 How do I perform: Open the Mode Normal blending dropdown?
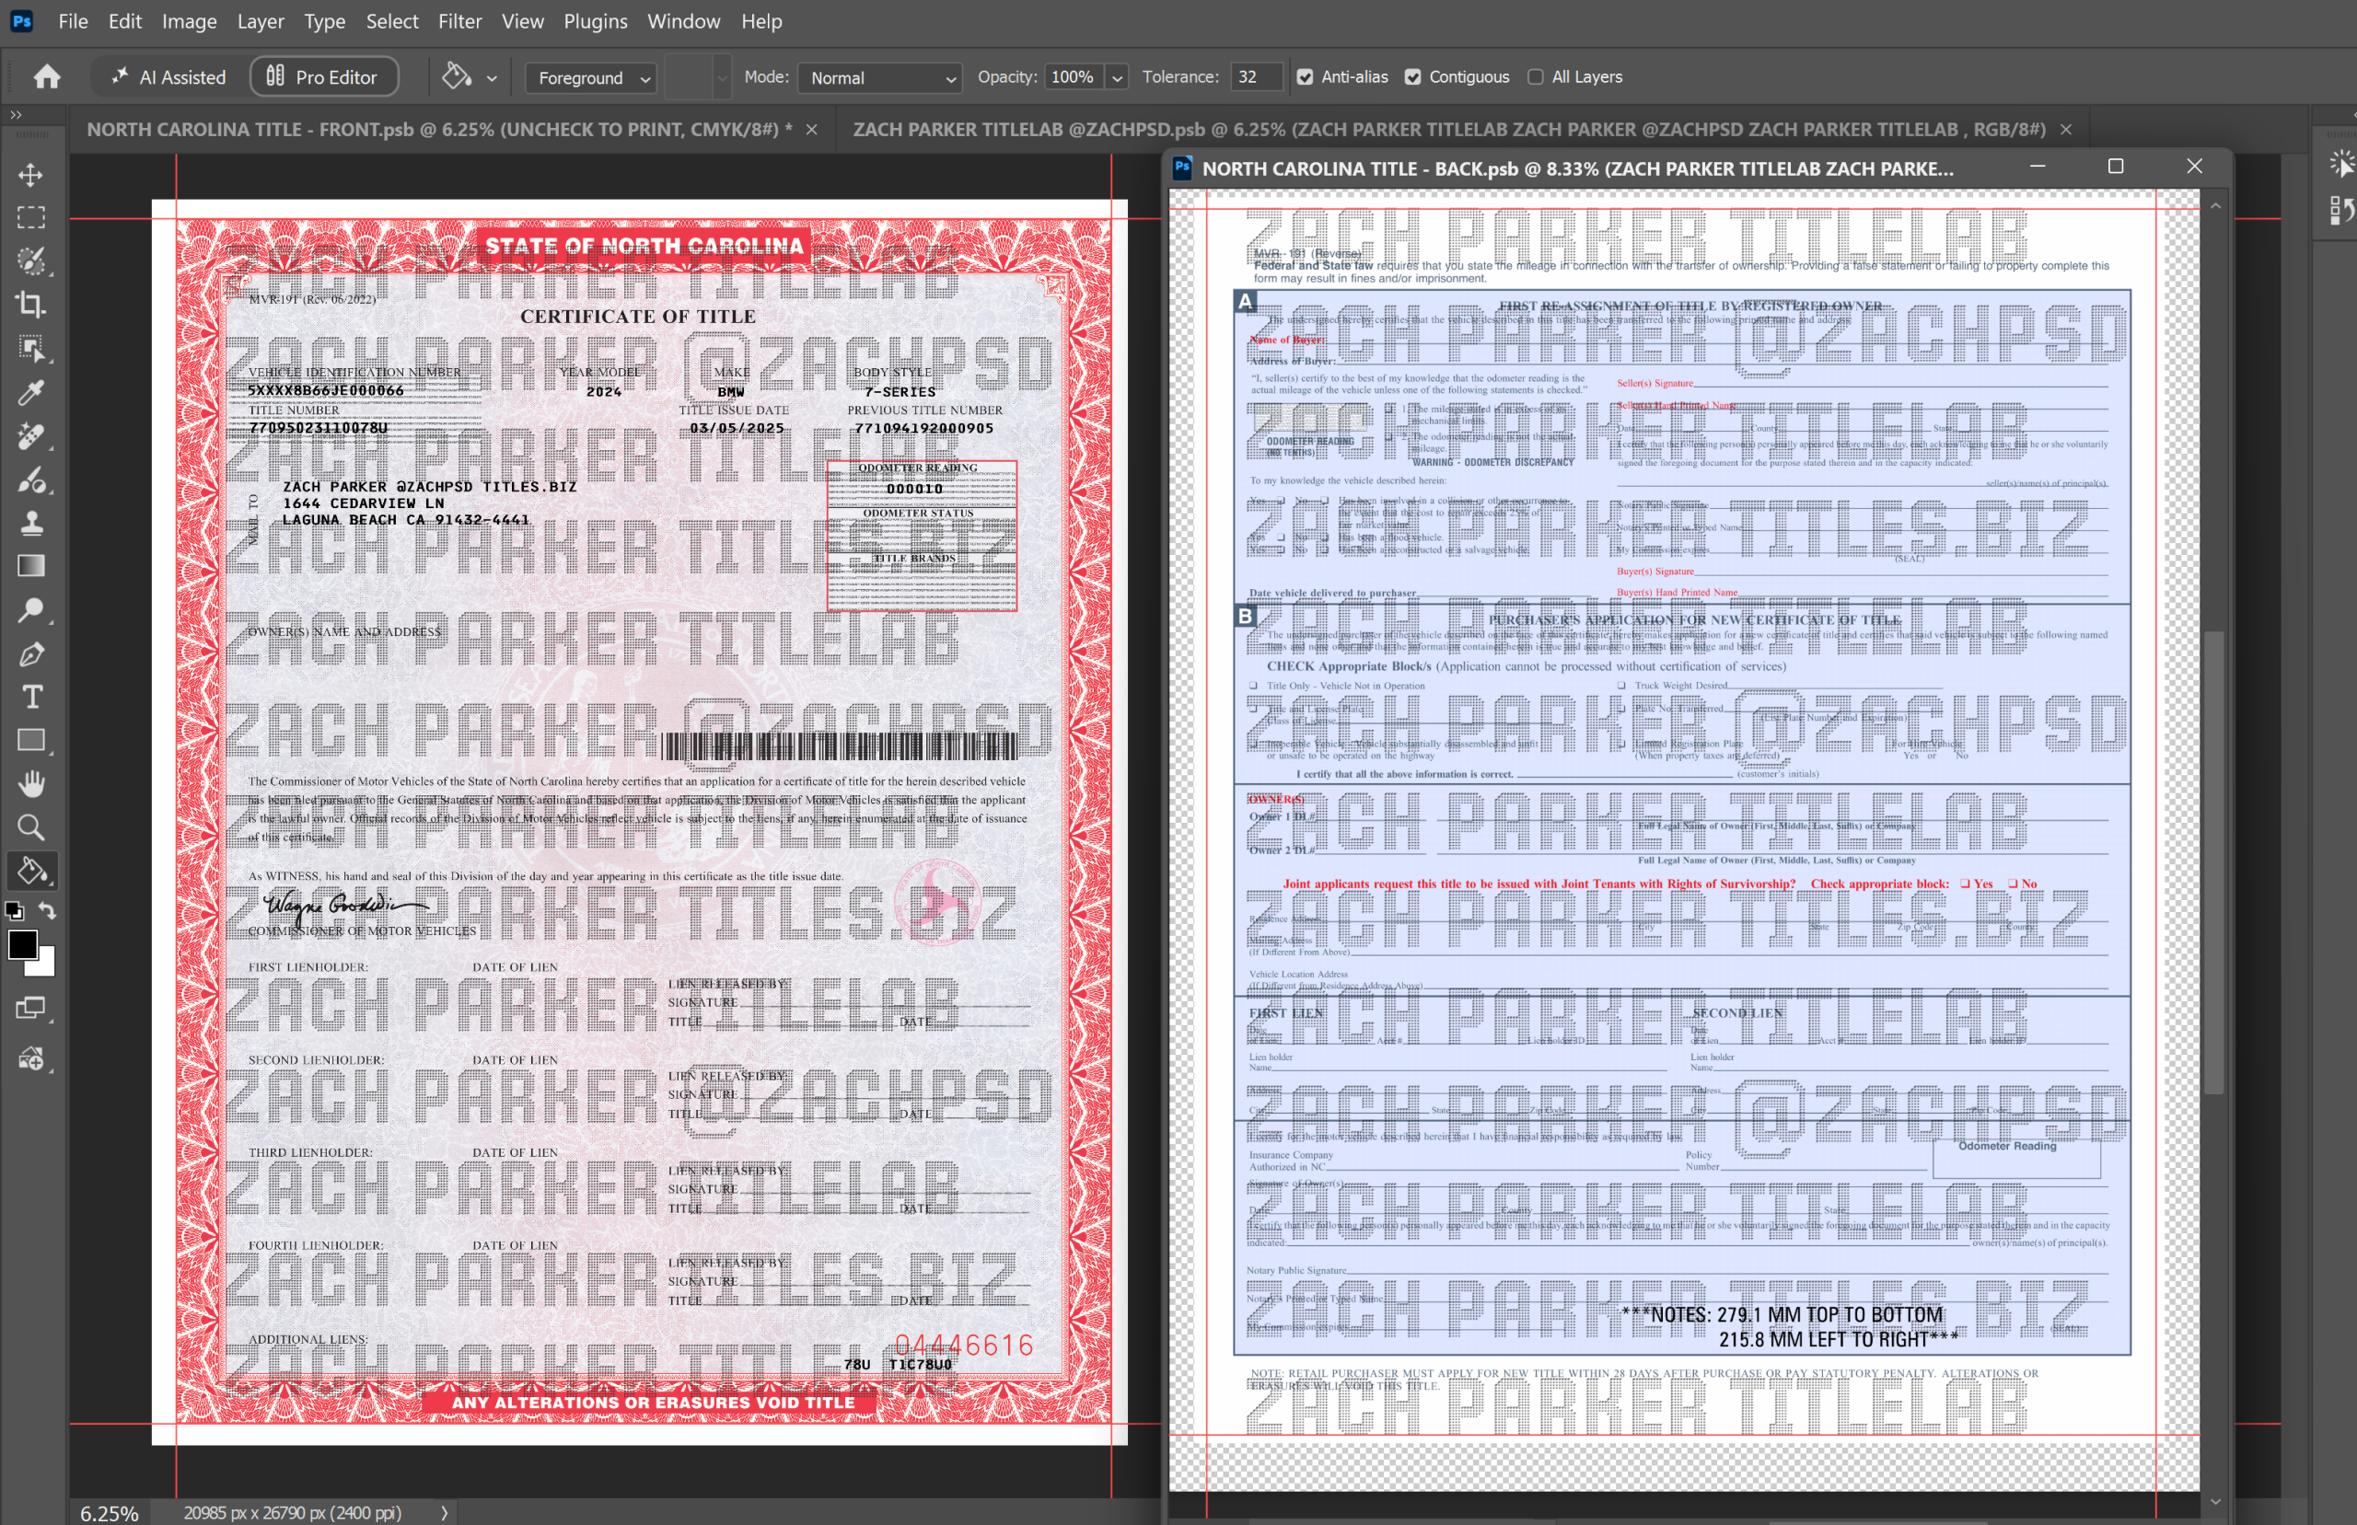click(879, 77)
